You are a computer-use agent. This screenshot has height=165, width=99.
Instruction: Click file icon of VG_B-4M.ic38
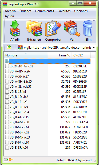click(x=7, y=122)
